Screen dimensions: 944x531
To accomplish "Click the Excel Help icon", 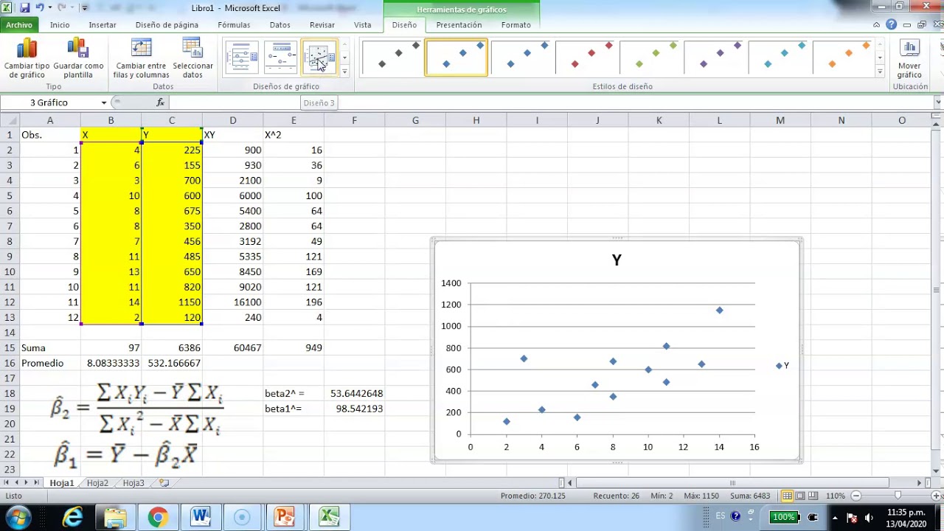I will pos(891,25).
